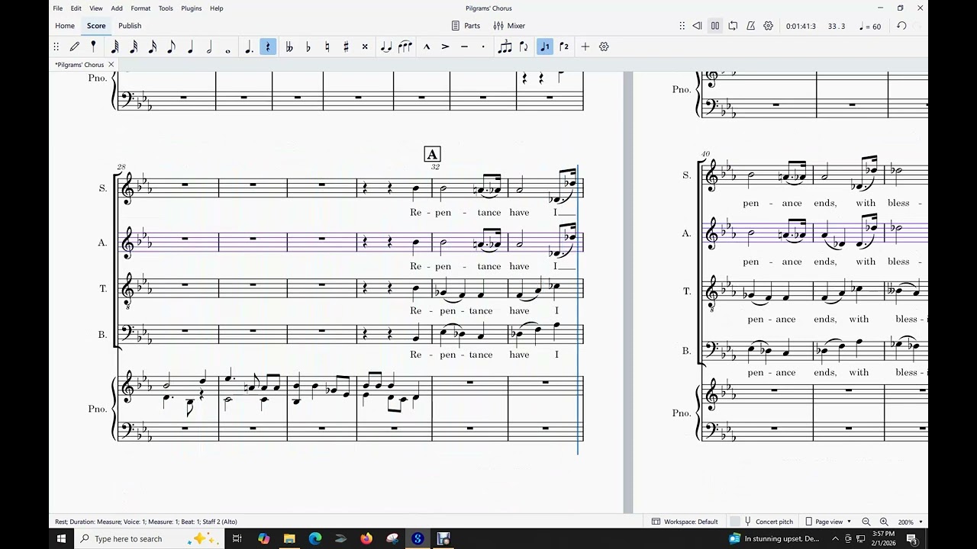977x549 pixels.
Task: Click the Workspace: Default button
Action: click(x=685, y=522)
